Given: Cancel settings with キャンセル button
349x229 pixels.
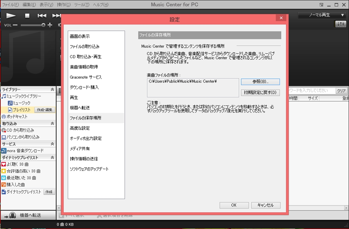Looking at the screenshot, I should [x=265, y=205].
